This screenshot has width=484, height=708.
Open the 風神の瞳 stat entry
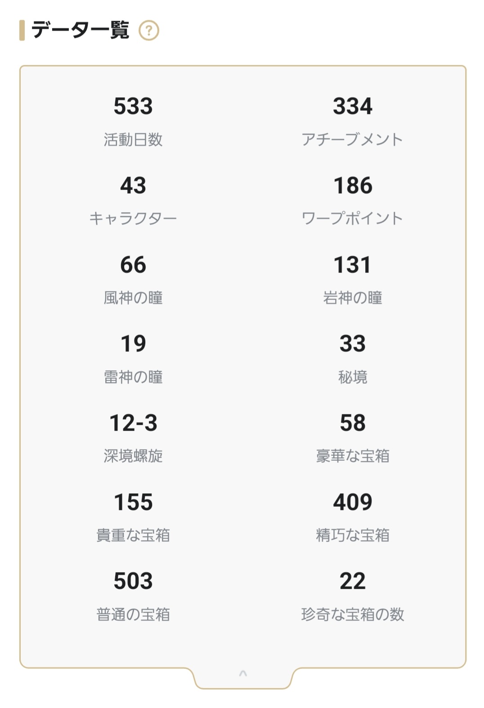click(x=133, y=279)
